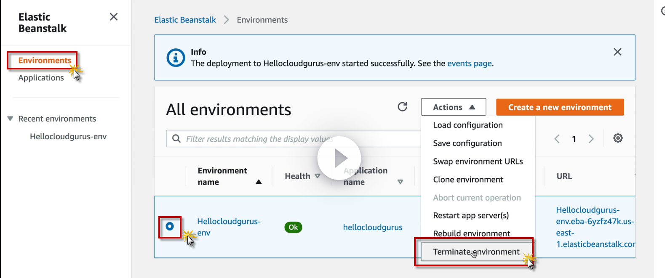
Task: Click the refresh environments icon
Action: coord(403,107)
